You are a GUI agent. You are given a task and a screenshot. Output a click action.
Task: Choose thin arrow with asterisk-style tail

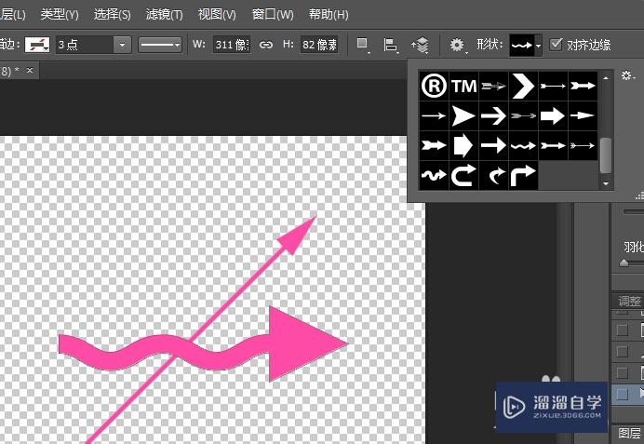coord(583,145)
